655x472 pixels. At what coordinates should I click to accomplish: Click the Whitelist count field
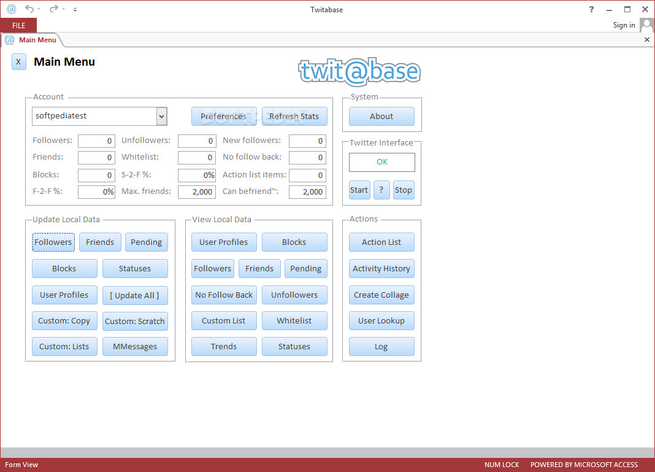[x=197, y=158]
